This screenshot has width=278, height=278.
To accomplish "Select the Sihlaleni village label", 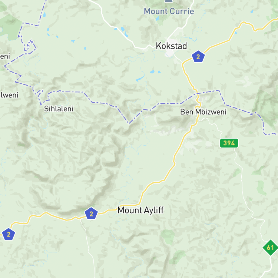I will tap(59, 109).
